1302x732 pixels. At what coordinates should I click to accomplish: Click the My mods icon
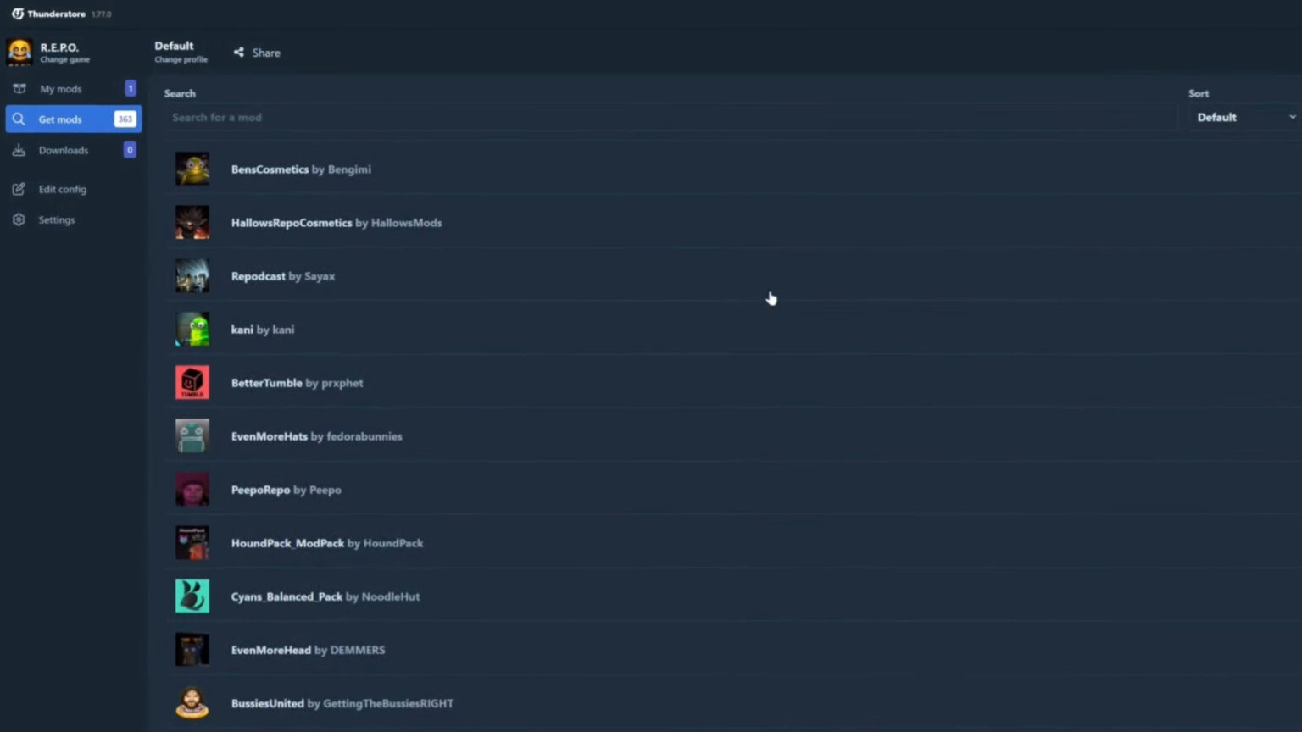click(x=19, y=89)
